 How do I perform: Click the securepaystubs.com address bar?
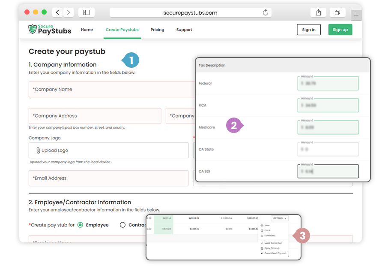click(x=190, y=12)
